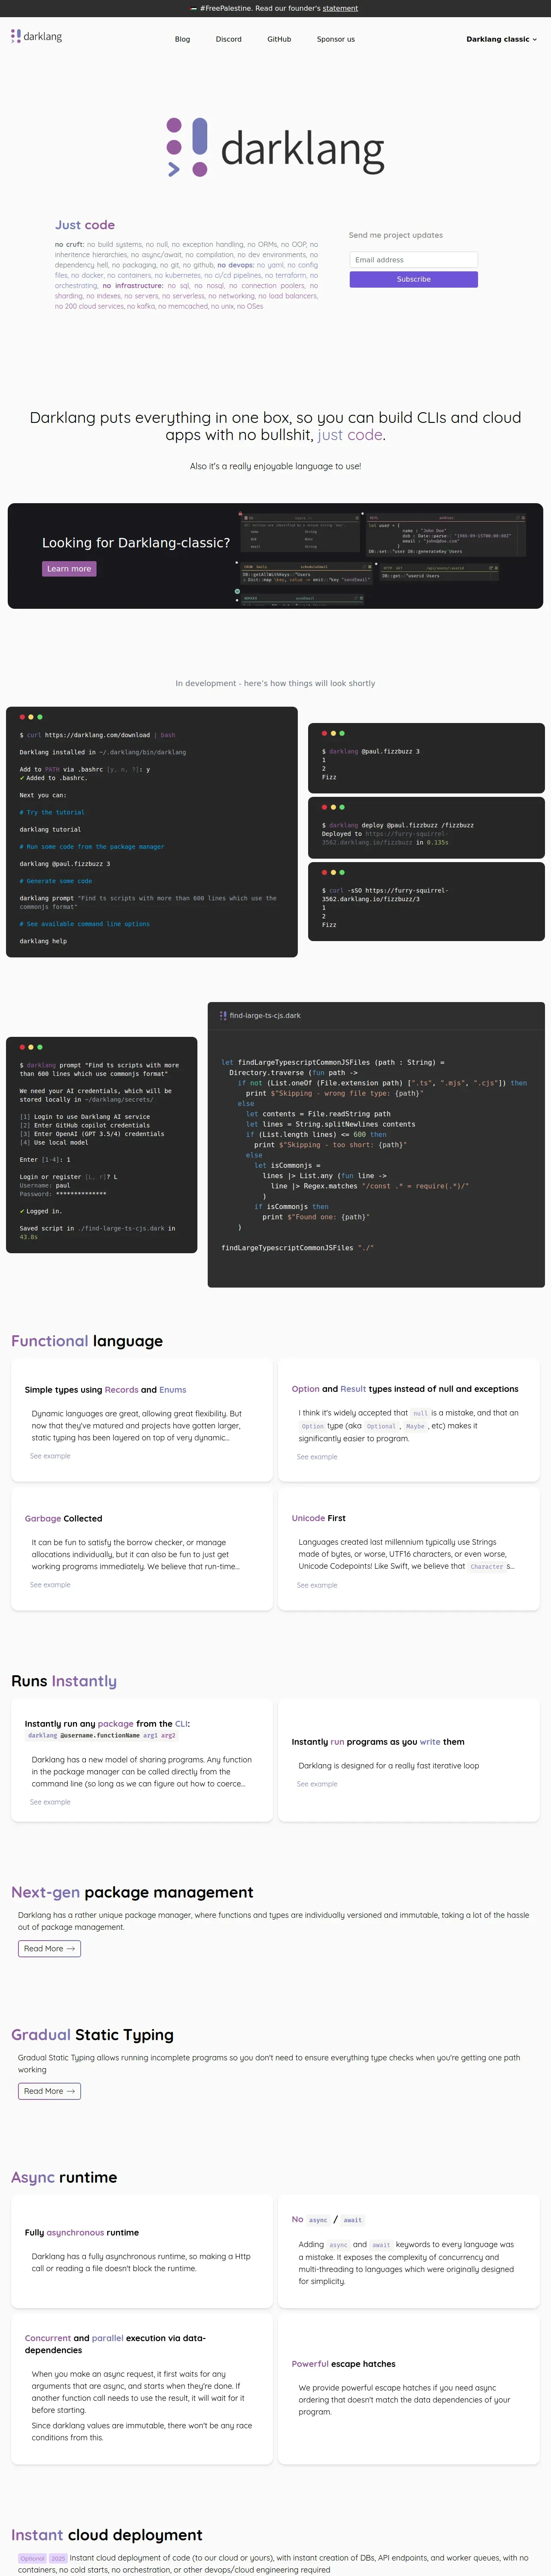Viewport: 551px width, 2576px height.
Task: Open the Blog page
Action: click(182, 39)
